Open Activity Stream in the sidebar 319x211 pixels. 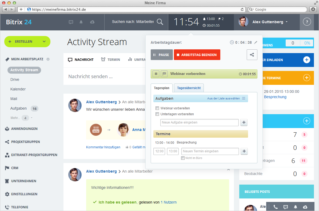24,70
